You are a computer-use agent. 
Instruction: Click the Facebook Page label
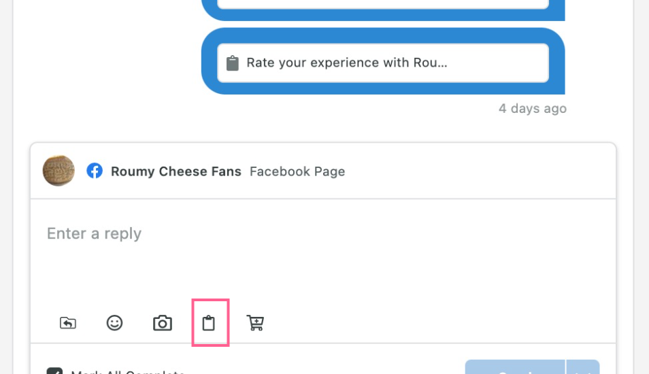point(297,171)
